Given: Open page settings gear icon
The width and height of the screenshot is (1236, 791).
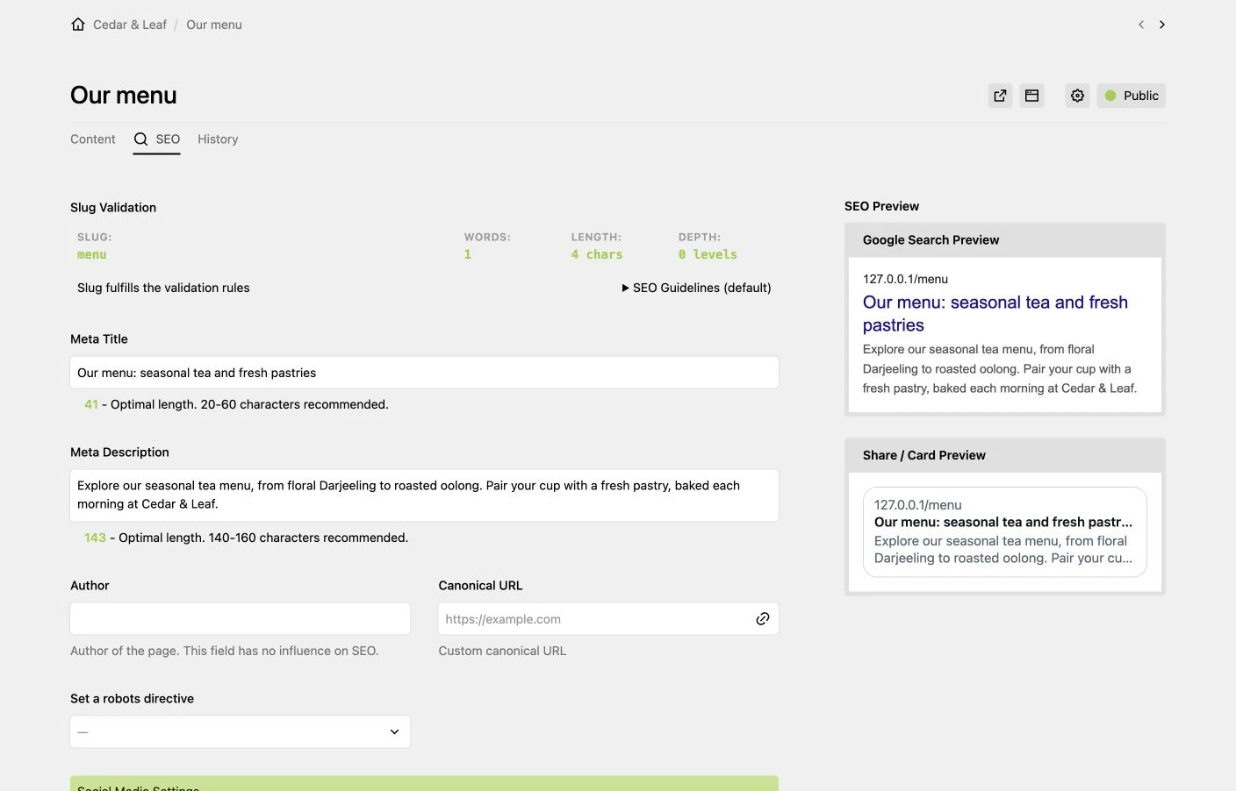Looking at the screenshot, I should point(1077,96).
